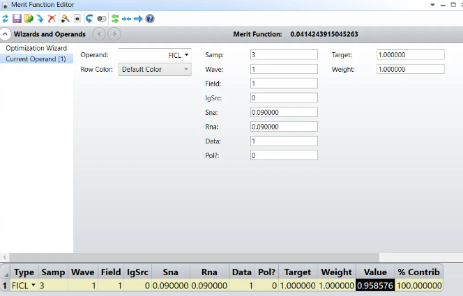The width and height of the screenshot is (463, 296).
Task: Click the % Contrib column header
Action: coord(418,272)
